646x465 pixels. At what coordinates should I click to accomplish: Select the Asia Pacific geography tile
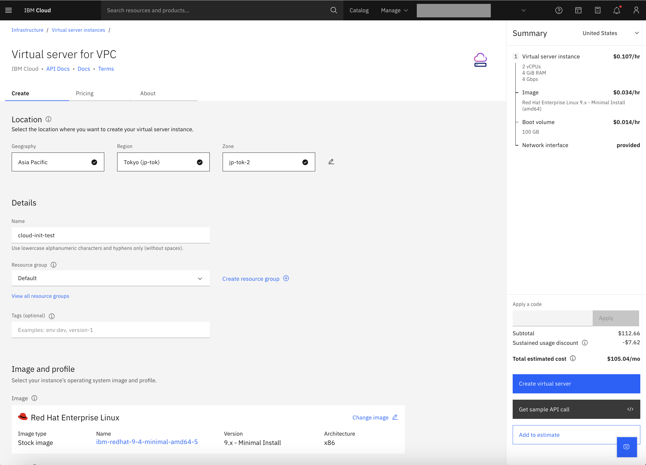click(x=58, y=162)
